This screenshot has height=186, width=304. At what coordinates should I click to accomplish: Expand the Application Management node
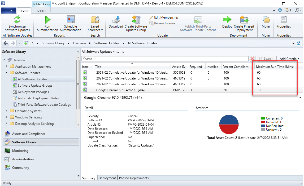point(7,66)
